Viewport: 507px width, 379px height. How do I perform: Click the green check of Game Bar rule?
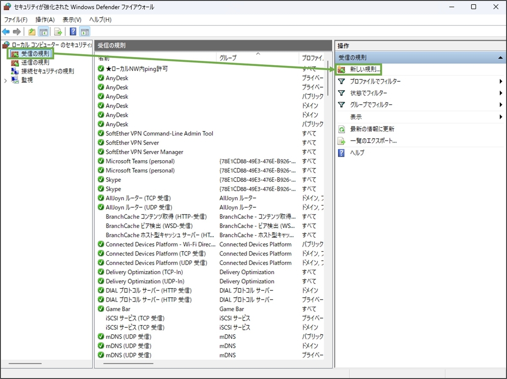101,309
